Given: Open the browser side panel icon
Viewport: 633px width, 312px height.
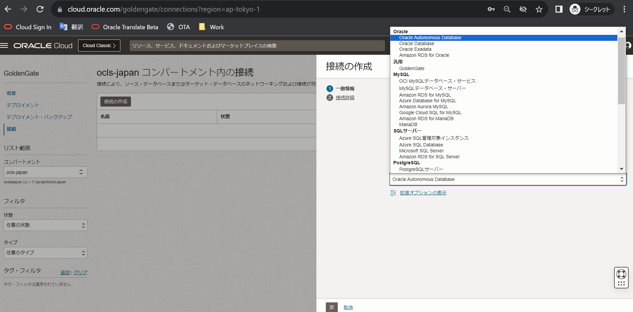Looking at the screenshot, I should 559,9.
